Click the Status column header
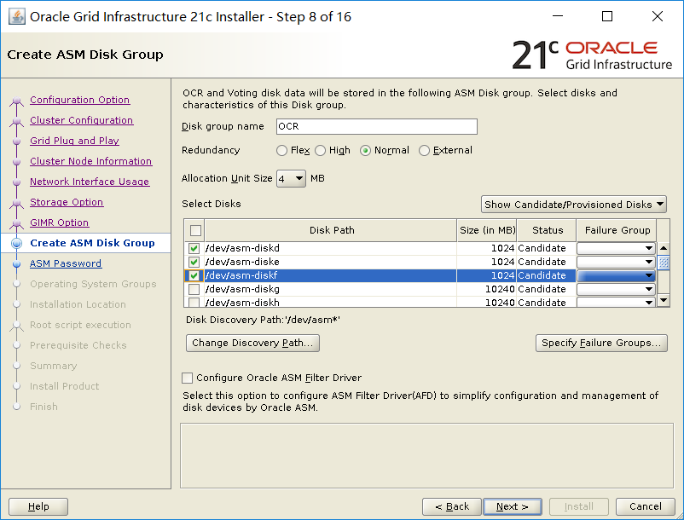This screenshot has height=520, width=684. 547,230
